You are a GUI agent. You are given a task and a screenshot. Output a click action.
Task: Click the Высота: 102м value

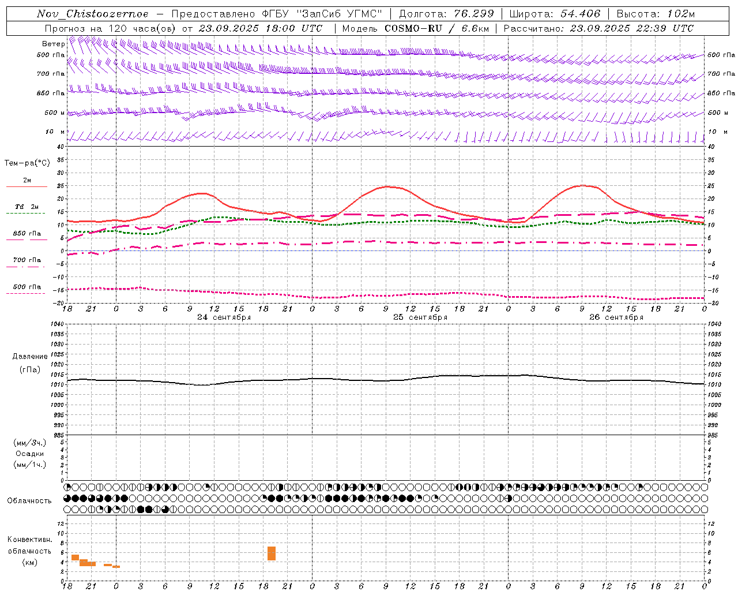(656, 14)
